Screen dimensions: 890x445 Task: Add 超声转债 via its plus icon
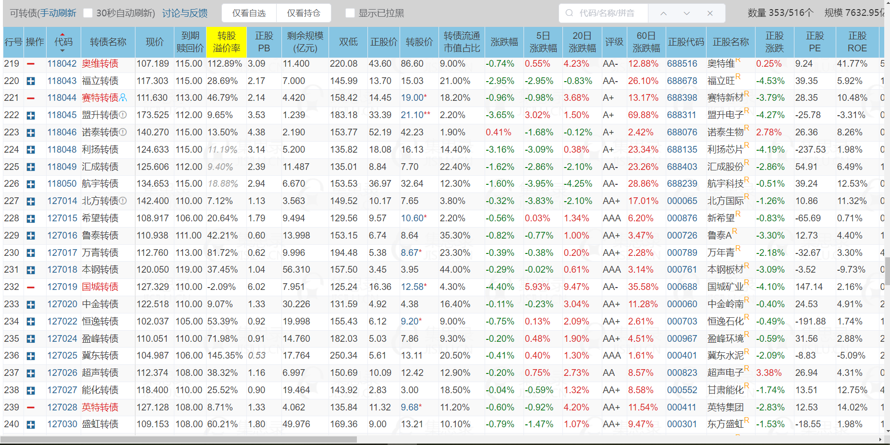[x=31, y=373]
